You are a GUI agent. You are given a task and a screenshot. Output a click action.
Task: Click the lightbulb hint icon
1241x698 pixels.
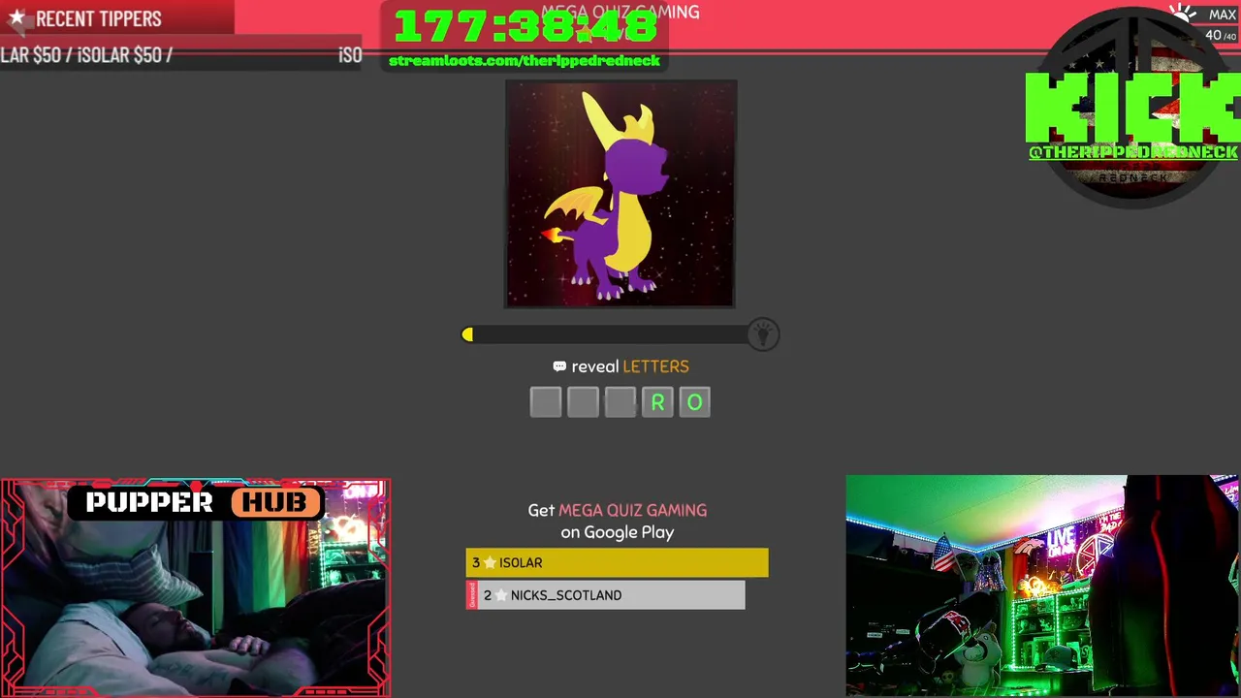pyautogui.click(x=763, y=334)
